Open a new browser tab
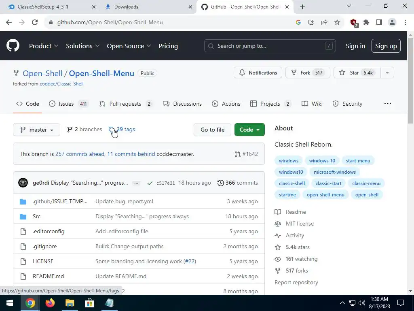Image resolution: width=414 pixels, height=311 pixels. [x=302, y=7]
